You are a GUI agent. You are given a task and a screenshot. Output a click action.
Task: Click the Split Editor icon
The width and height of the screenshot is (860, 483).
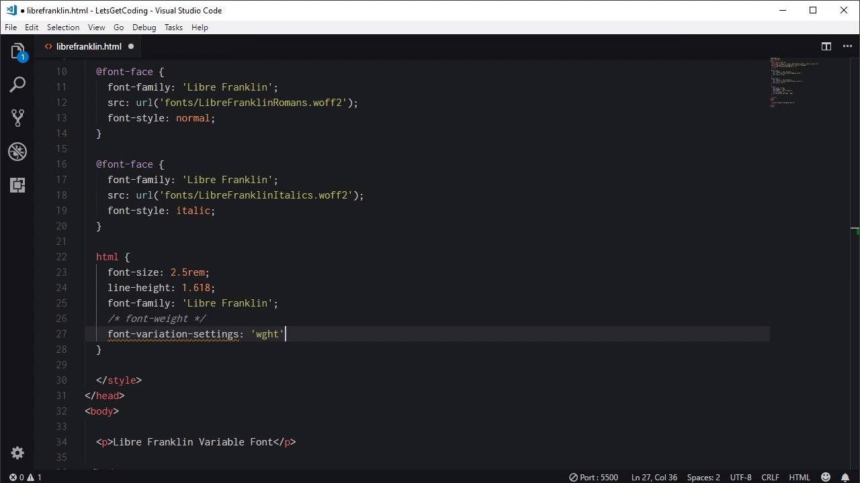(826, 46)
